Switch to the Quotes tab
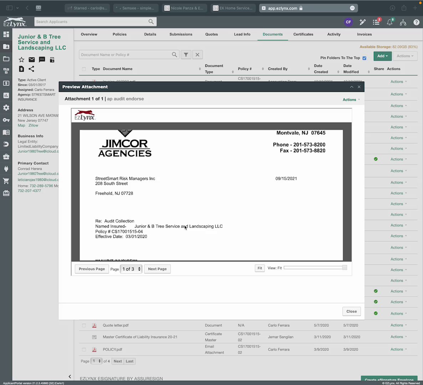The image size is (423, 385). [211, 34]
